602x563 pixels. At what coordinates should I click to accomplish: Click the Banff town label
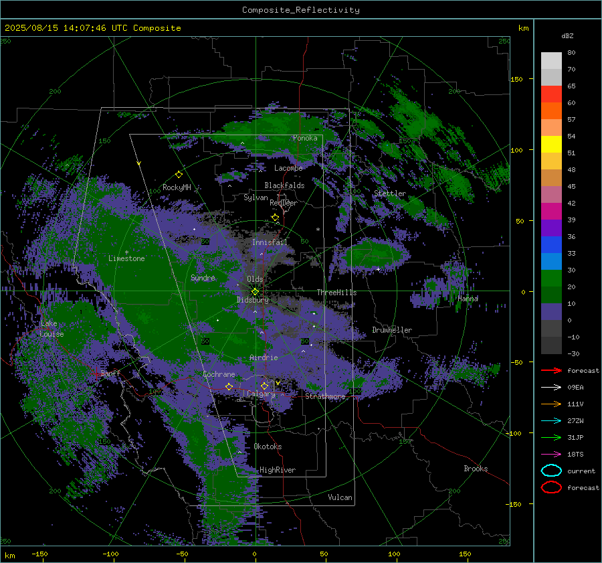pos(110,374)
